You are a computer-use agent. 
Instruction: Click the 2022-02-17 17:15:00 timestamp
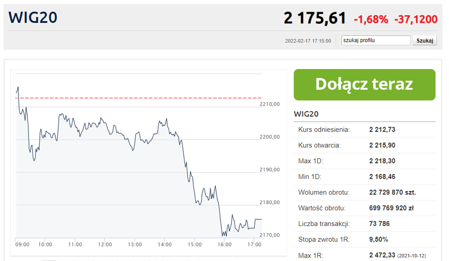point(308,41)
